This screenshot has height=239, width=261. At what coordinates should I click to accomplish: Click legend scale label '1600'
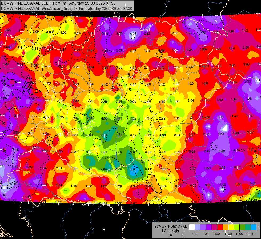click(239, 234)
